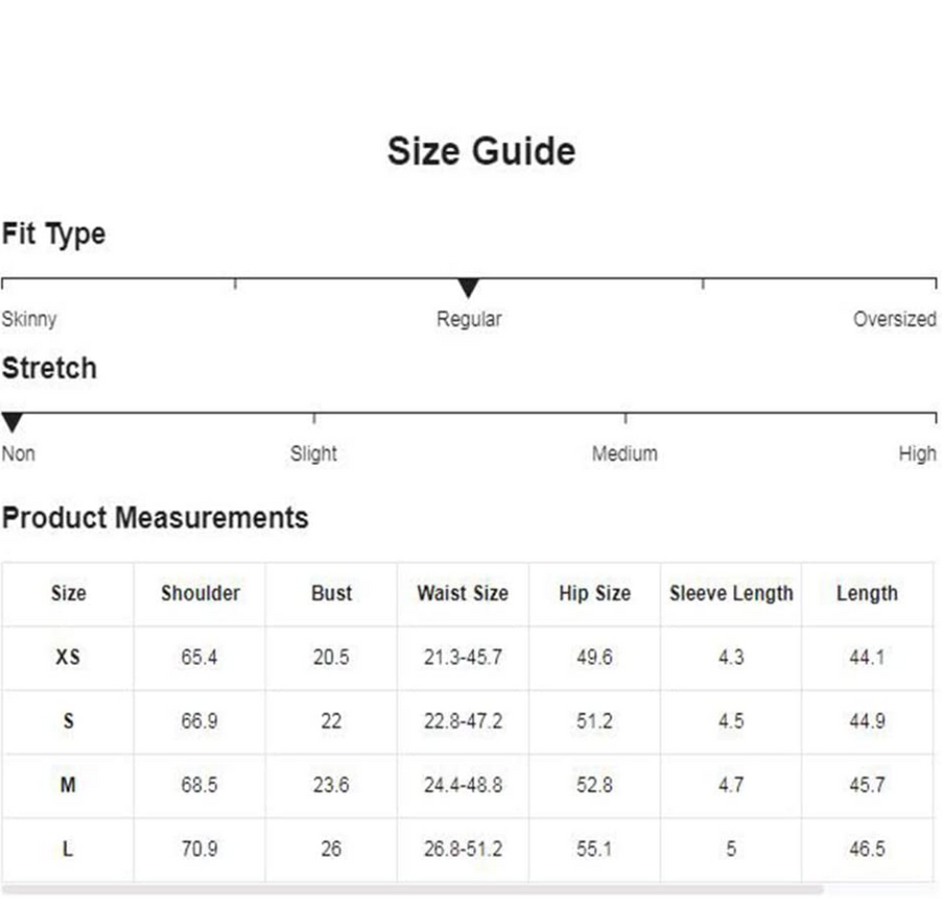Click the Stretch triangle marker at Non
The width and height of the screenshot is (942, 899).
click(x=12, y=423)
